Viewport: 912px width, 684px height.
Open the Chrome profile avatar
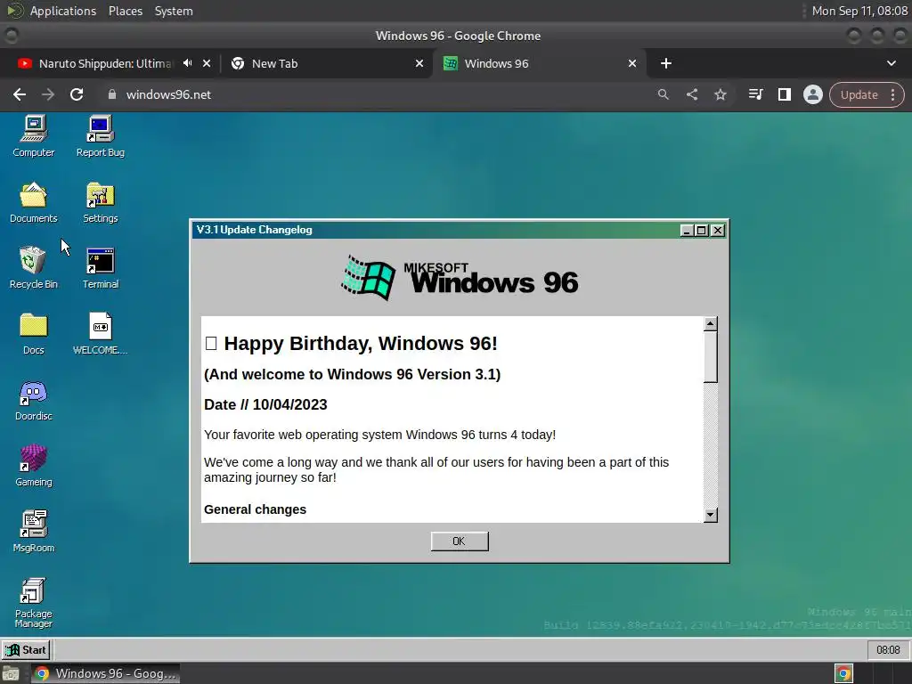point(812,94)
